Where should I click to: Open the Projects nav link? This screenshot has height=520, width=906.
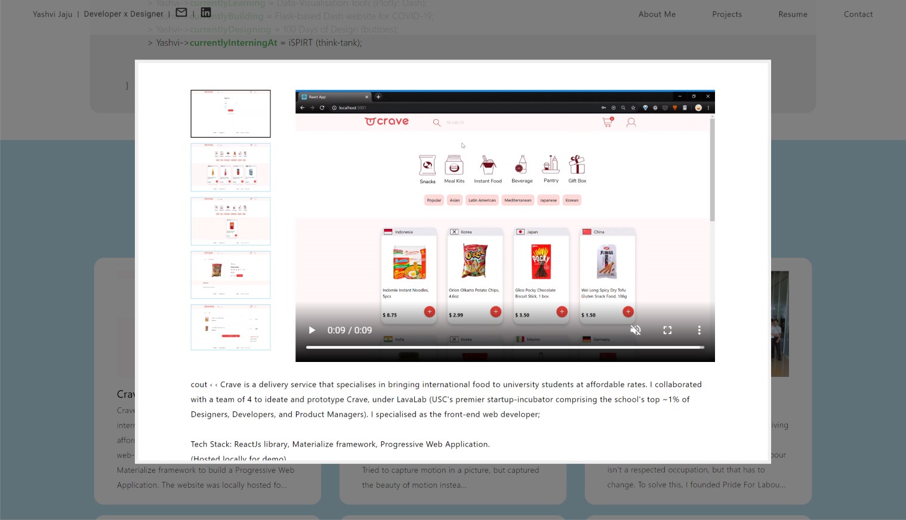click(727, 14)
